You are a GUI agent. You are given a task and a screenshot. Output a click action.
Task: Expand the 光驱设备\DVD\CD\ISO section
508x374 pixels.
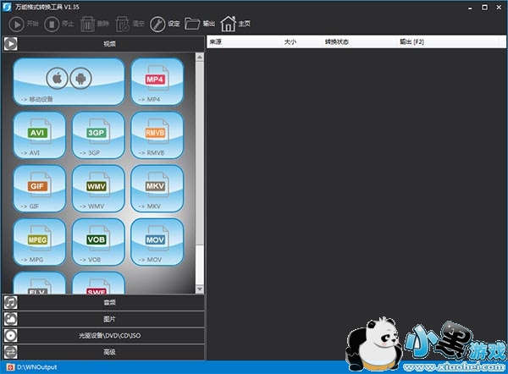point(108,335)
